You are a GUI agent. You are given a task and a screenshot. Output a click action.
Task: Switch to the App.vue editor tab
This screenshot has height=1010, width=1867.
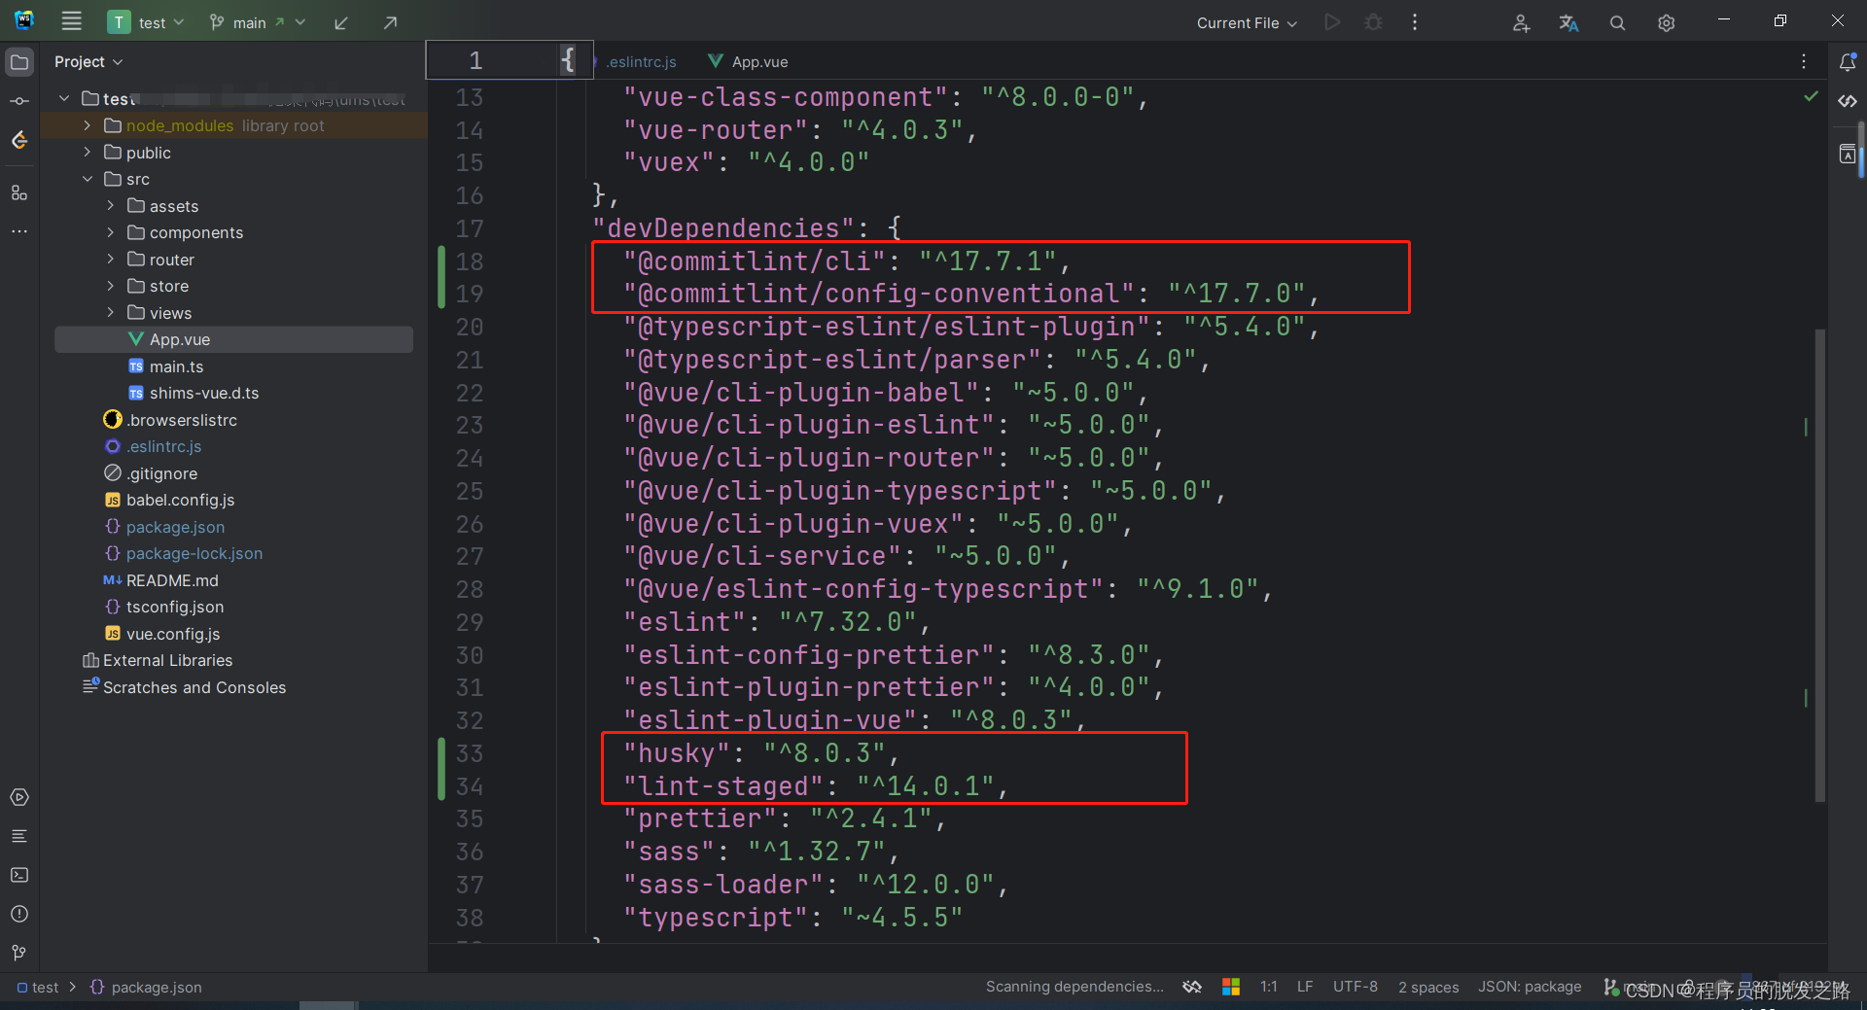tap(748, 61)
